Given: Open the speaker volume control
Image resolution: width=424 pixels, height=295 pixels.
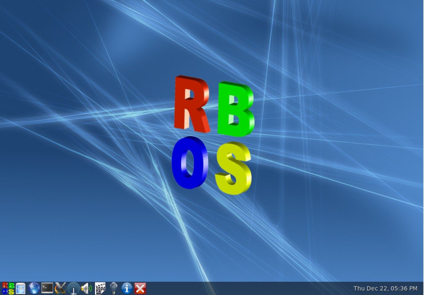Looking at the screenshot, I should click(86, 288).
